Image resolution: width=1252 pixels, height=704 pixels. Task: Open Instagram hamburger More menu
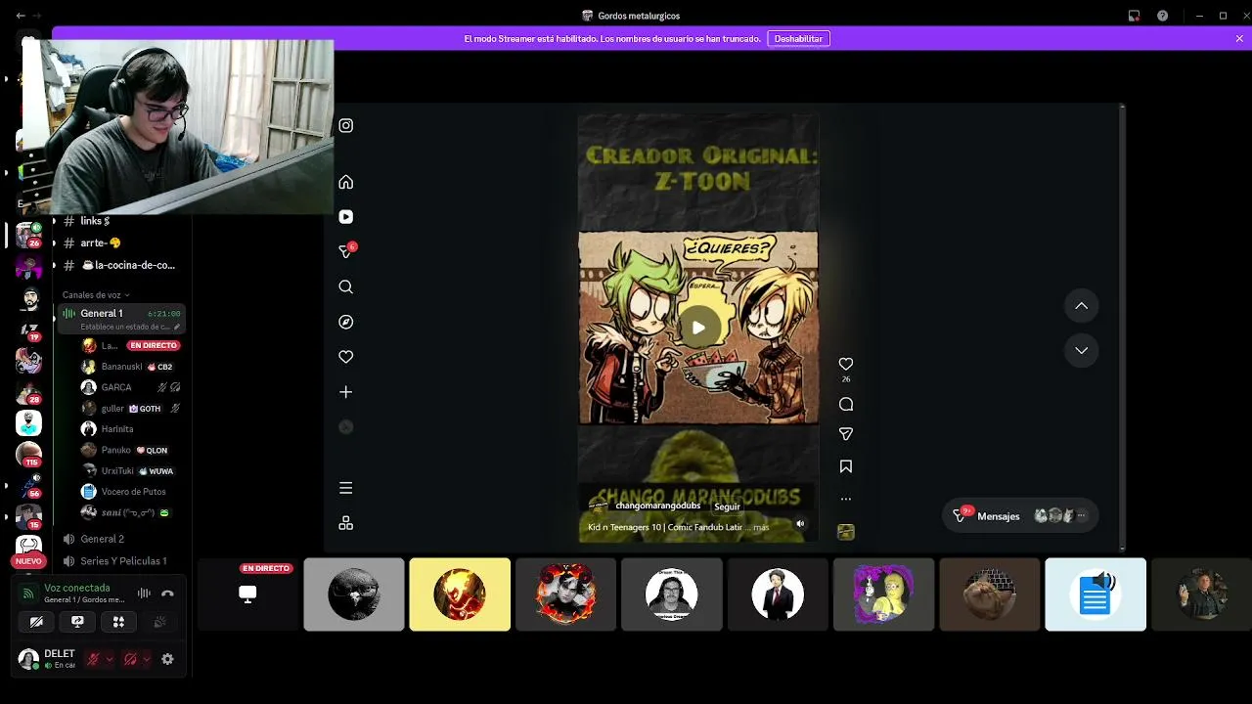(345, 488)
